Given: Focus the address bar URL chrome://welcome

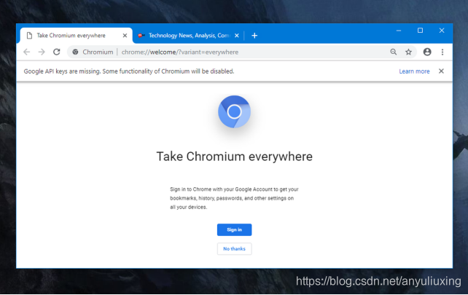Looking at the screenshot, I should point(180,52).
